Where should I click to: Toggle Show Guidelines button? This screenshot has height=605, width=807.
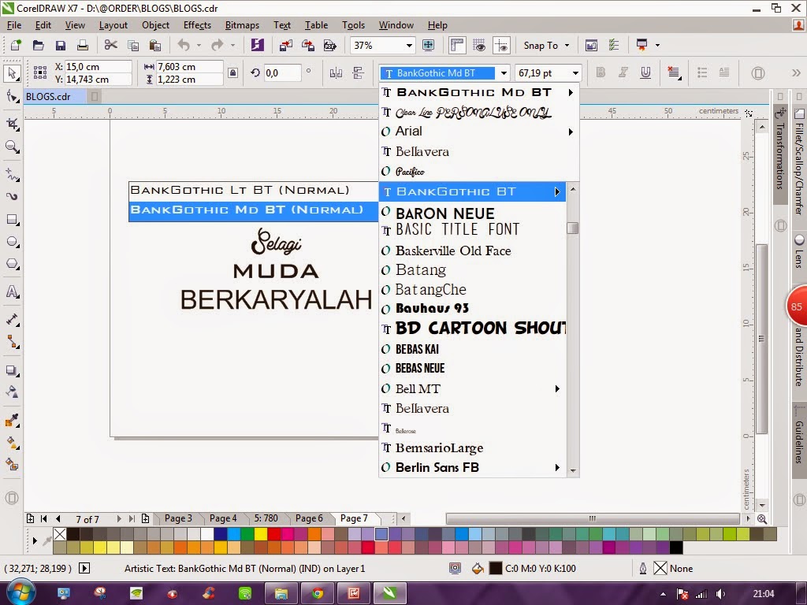pyautogui.click(x=501, y=45)
